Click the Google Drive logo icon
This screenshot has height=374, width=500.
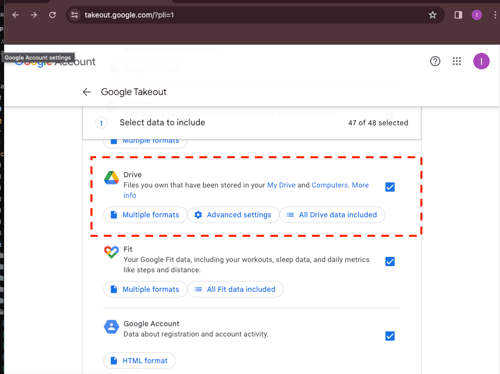coord(112,178)
